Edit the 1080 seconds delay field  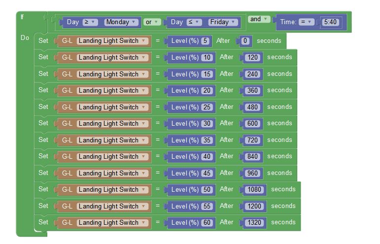[x=255, y=190]
